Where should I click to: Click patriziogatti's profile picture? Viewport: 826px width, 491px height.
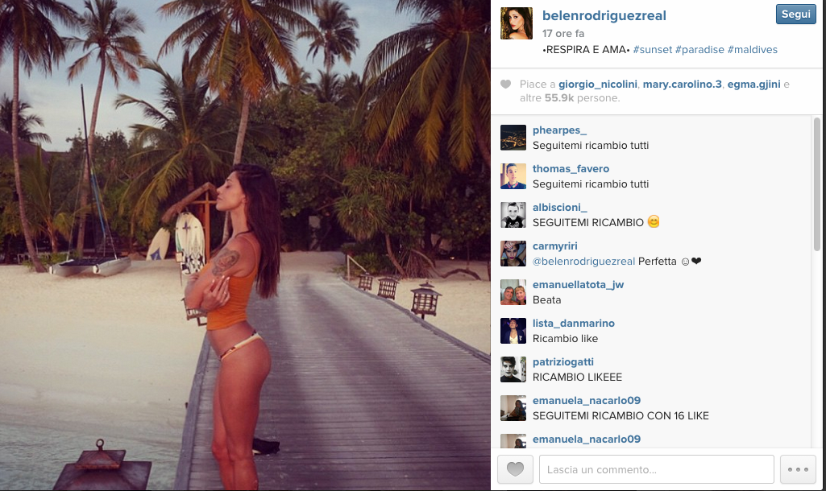pyautogui.click(x=513, y=369)
